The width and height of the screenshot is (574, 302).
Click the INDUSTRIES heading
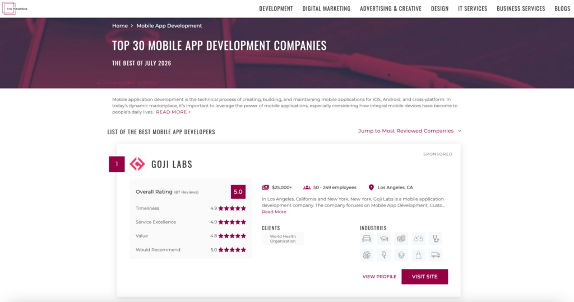(373, 228)
